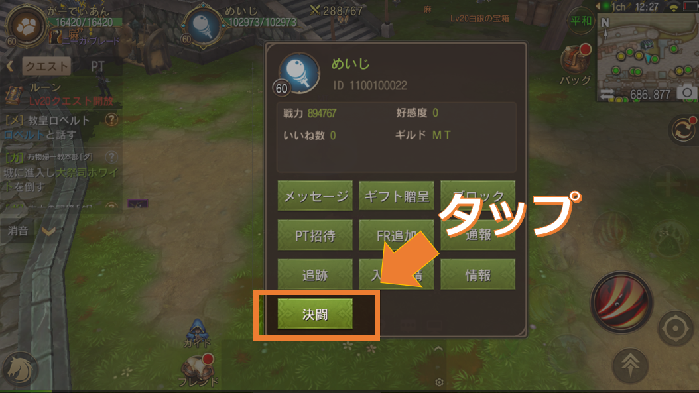Expand the bottom bar up chevron
Viewport: 699px width, 393px height.
click(438, 349)
